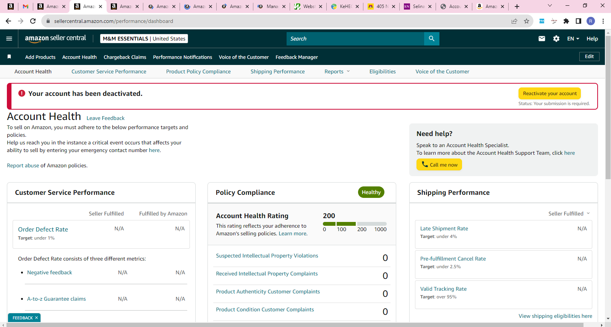Viewport: 611px width, 327px height.
Task: Click the FBA extension icon
Action: 542,21
